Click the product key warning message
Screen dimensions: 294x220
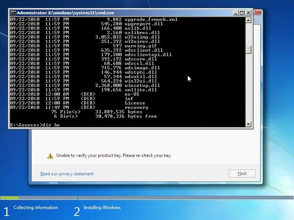coord(114,155)
